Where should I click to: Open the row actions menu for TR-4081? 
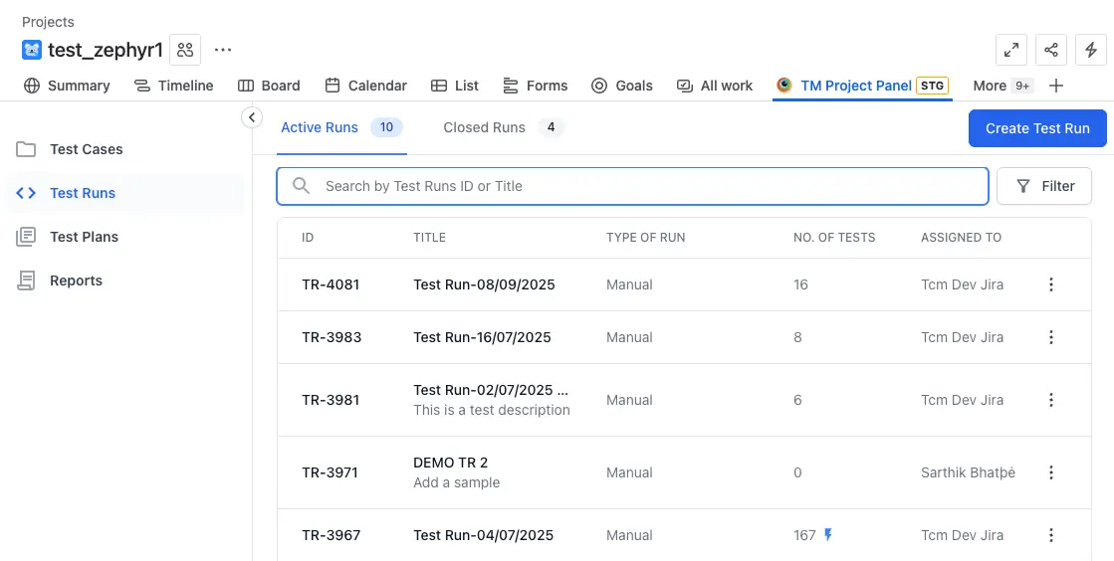[x=1051, y=284]
